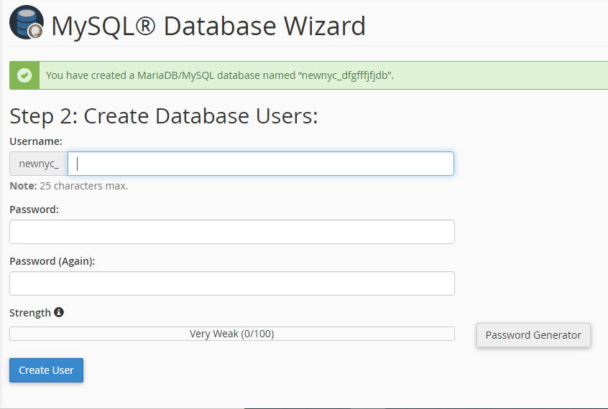Focus the Username input field
Screen dimensions: 608x409
(x=261, y=164)
